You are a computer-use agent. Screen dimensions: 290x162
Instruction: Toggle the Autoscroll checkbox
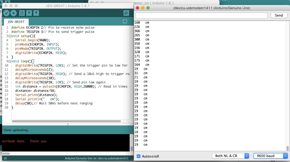click(x=139, y=156)
